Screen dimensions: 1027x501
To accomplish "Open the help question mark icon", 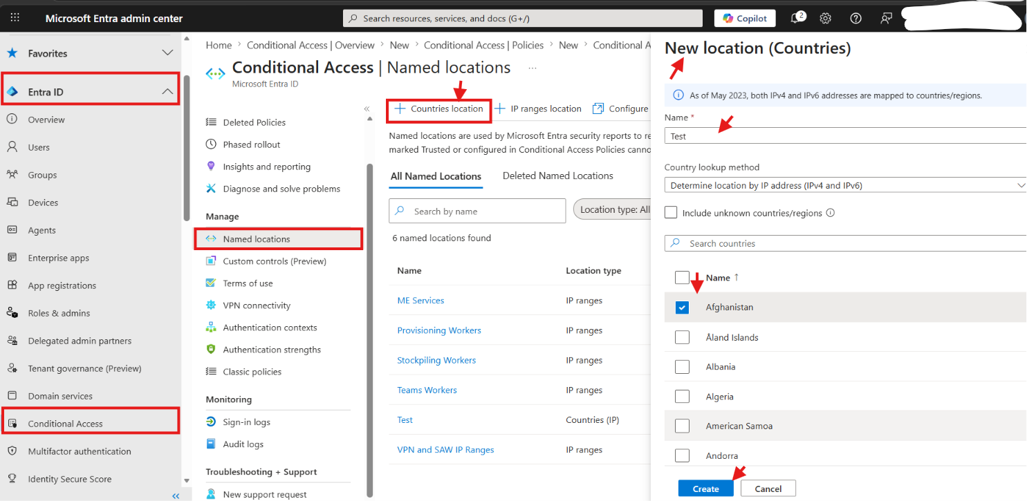I will [855, 19].
